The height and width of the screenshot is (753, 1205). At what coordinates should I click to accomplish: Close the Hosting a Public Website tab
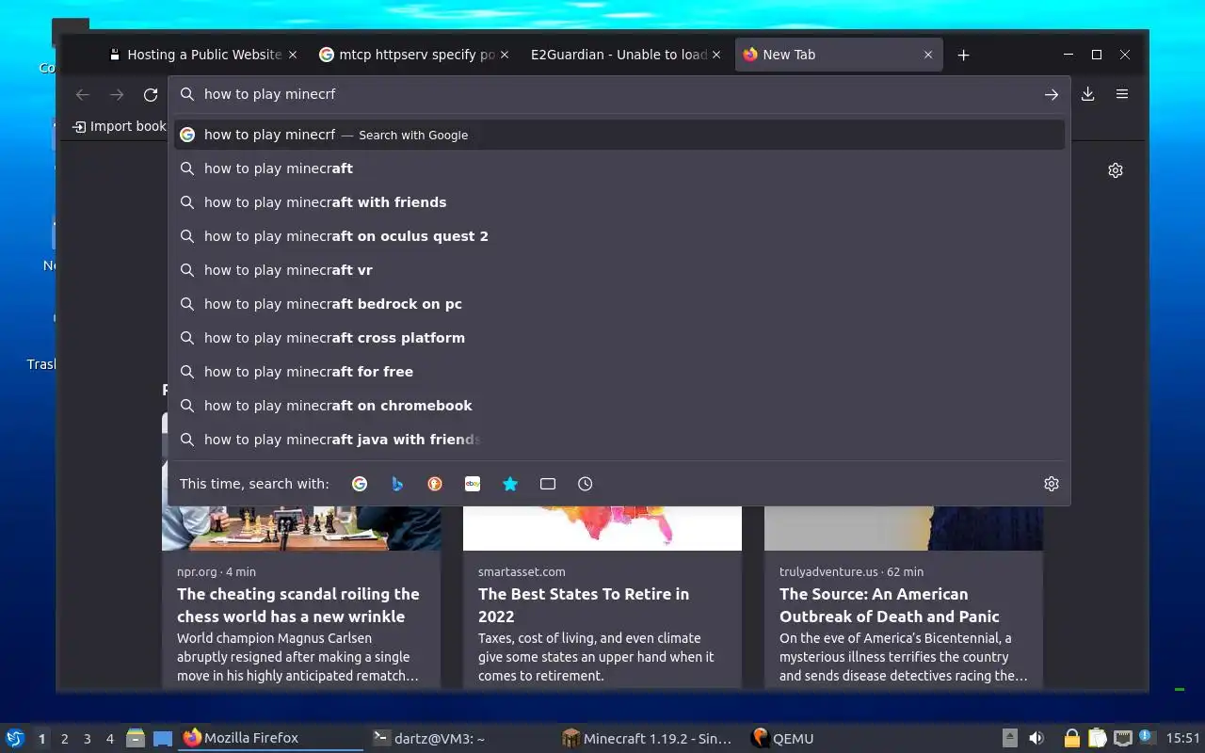point(293,55)
